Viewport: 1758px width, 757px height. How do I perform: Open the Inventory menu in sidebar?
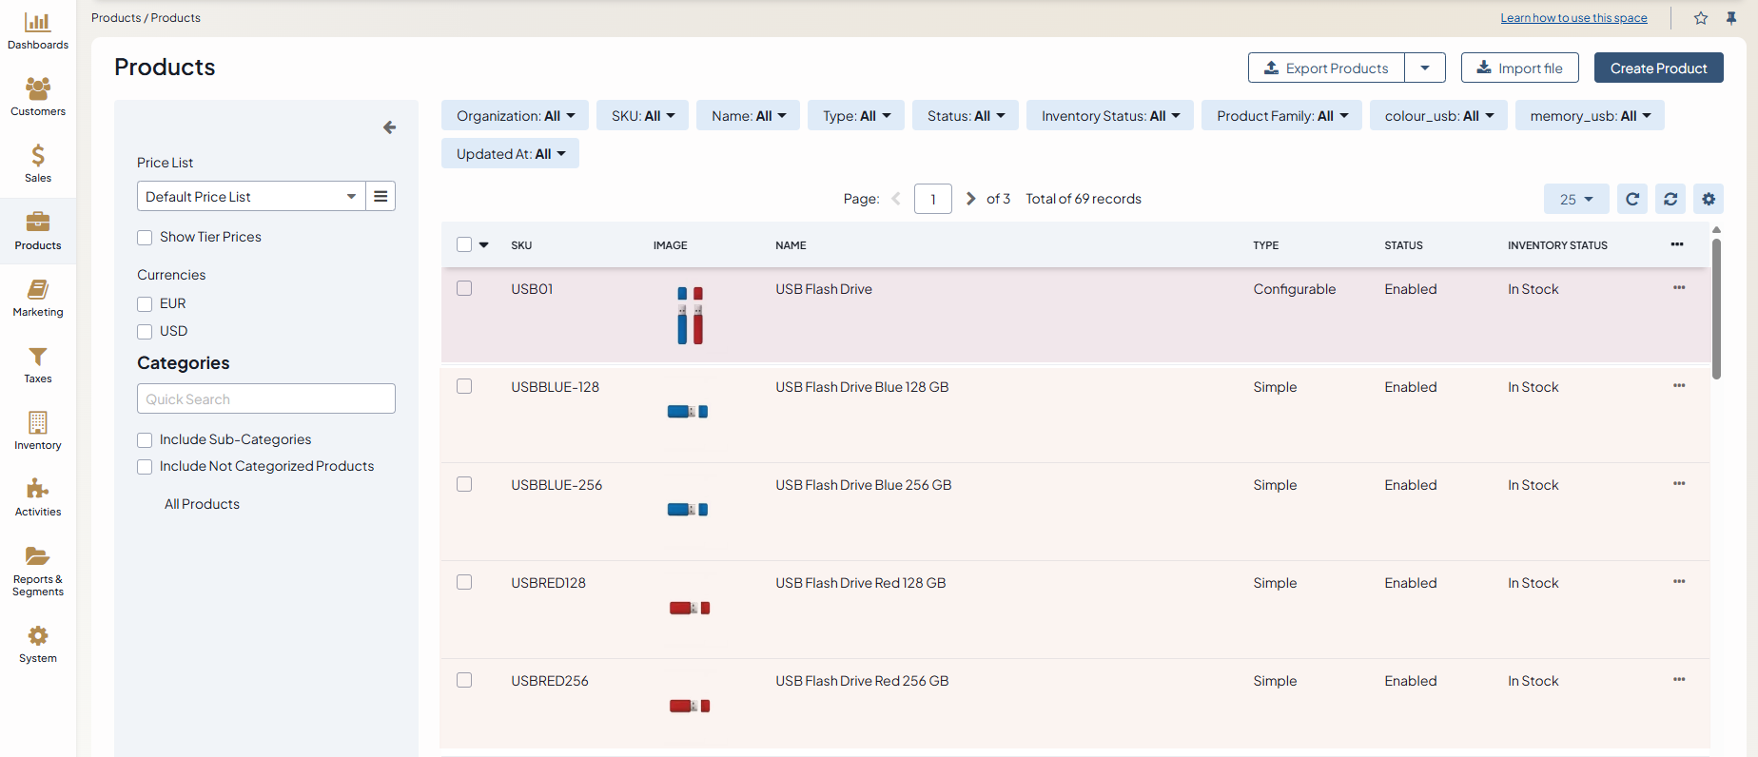[x=38, y=431]
